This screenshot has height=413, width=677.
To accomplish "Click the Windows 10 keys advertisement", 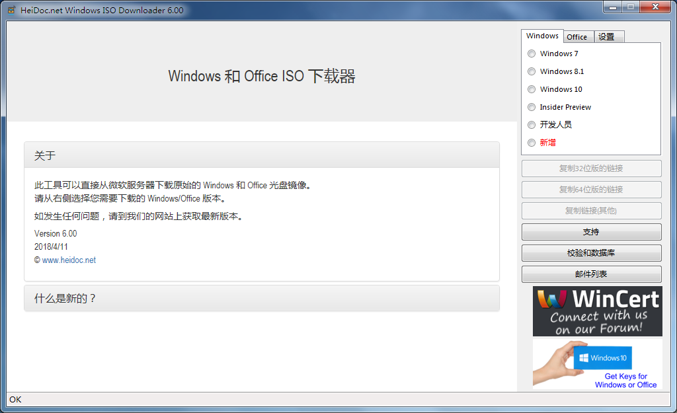I will tap(597, 363).
